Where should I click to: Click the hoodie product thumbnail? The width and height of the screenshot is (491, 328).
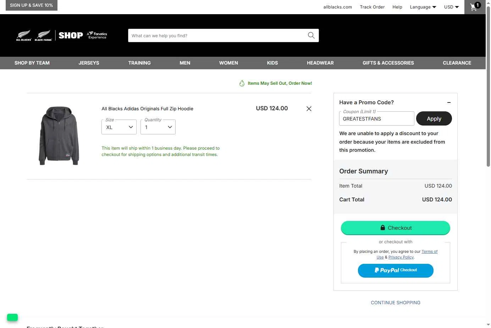click(x=59, y=136)
